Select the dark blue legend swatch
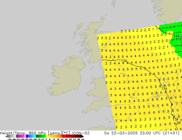 (27, 136)
